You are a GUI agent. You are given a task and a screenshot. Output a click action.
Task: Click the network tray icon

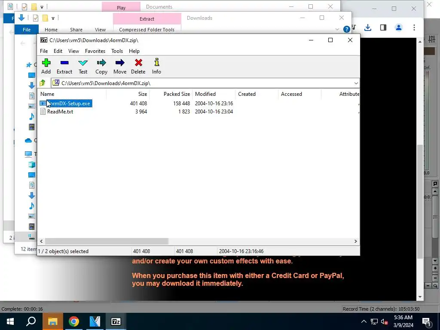pyautogui.click(x=374, y=321)
